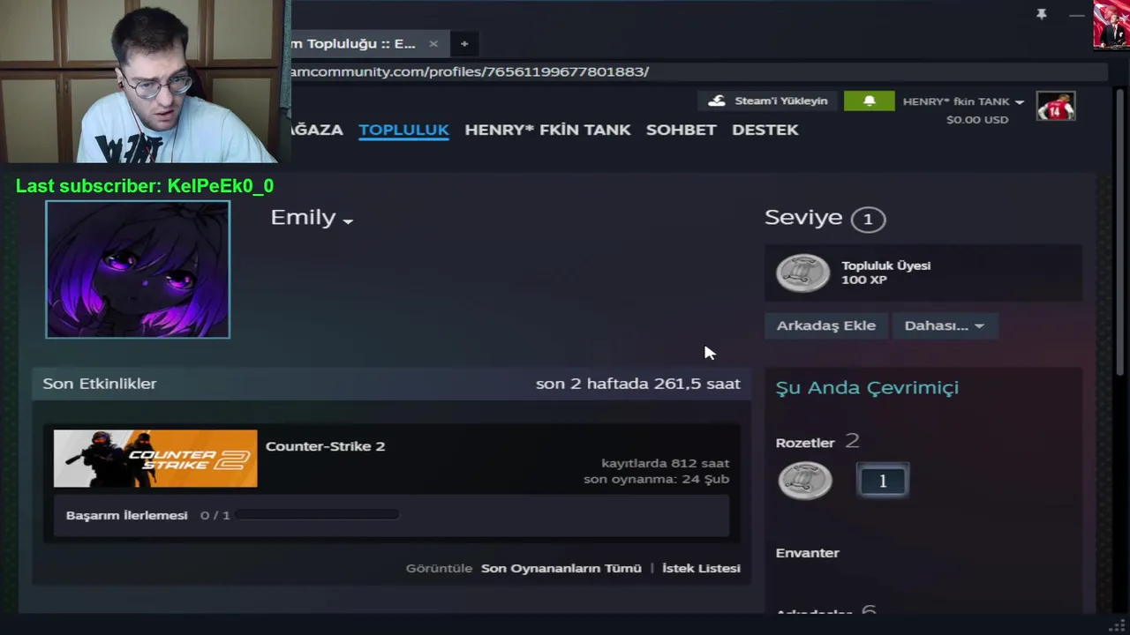Screen dimensions: 1130x635
Task: Open the Dahası... dropdown
Action: (x=944, y=325)
